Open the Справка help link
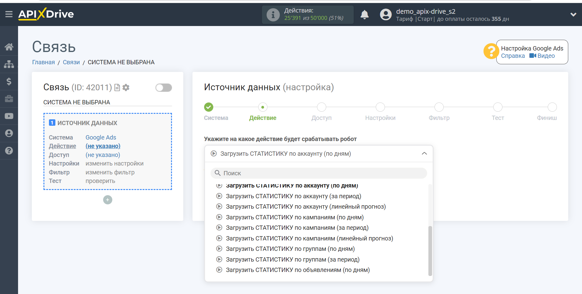This screenshot has height=294, width=582. 513,56
